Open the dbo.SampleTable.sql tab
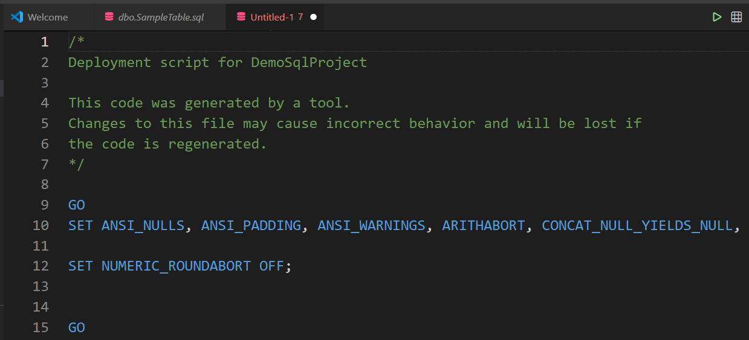749x340 pixels. tap(161, 17)
